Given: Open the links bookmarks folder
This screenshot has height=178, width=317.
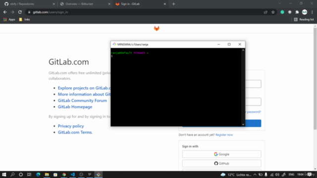Looking at the screenshot, I should 24,19.
